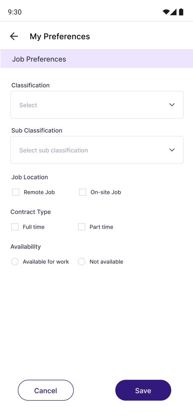Check the Remote Job checkbox

tap(16, 192)
